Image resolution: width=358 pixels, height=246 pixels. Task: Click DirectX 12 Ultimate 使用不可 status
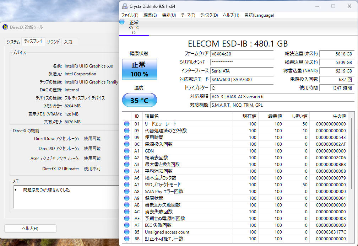92,169
